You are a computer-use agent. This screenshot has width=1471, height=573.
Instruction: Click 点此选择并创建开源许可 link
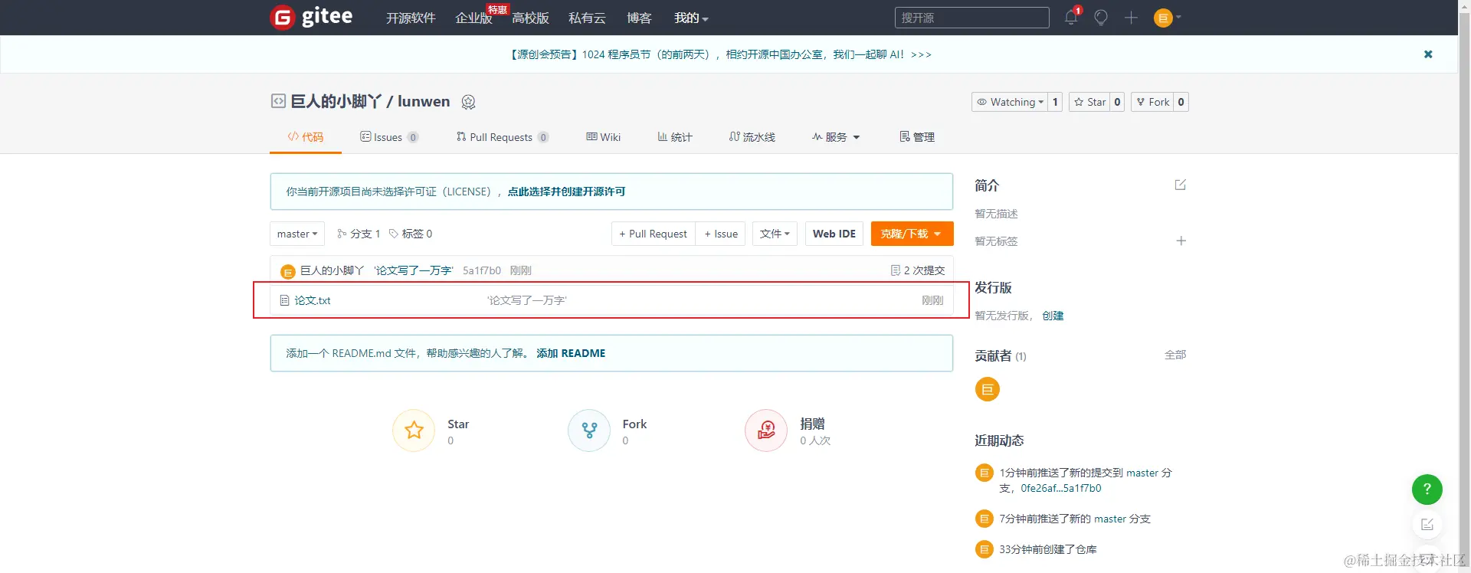[566, 192]
